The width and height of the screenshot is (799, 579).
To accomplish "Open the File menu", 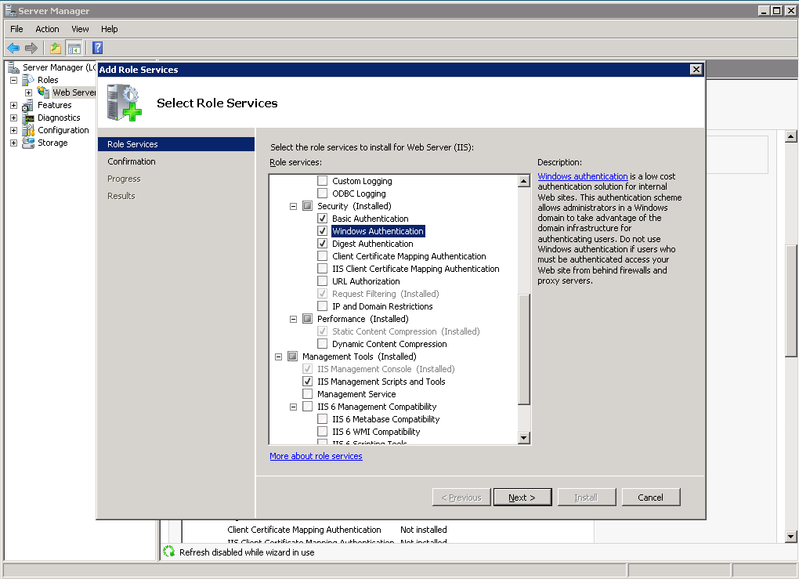I will click(x=16, y=29).
